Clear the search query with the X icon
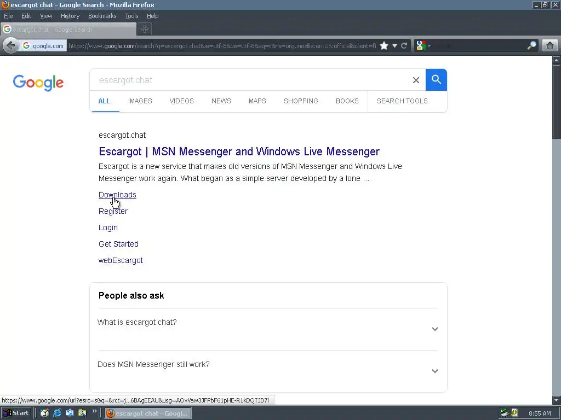Screen dimensions: 561x420 [416, 80]
